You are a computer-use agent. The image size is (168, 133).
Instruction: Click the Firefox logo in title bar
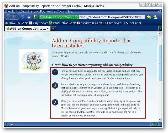pos(6,6)
